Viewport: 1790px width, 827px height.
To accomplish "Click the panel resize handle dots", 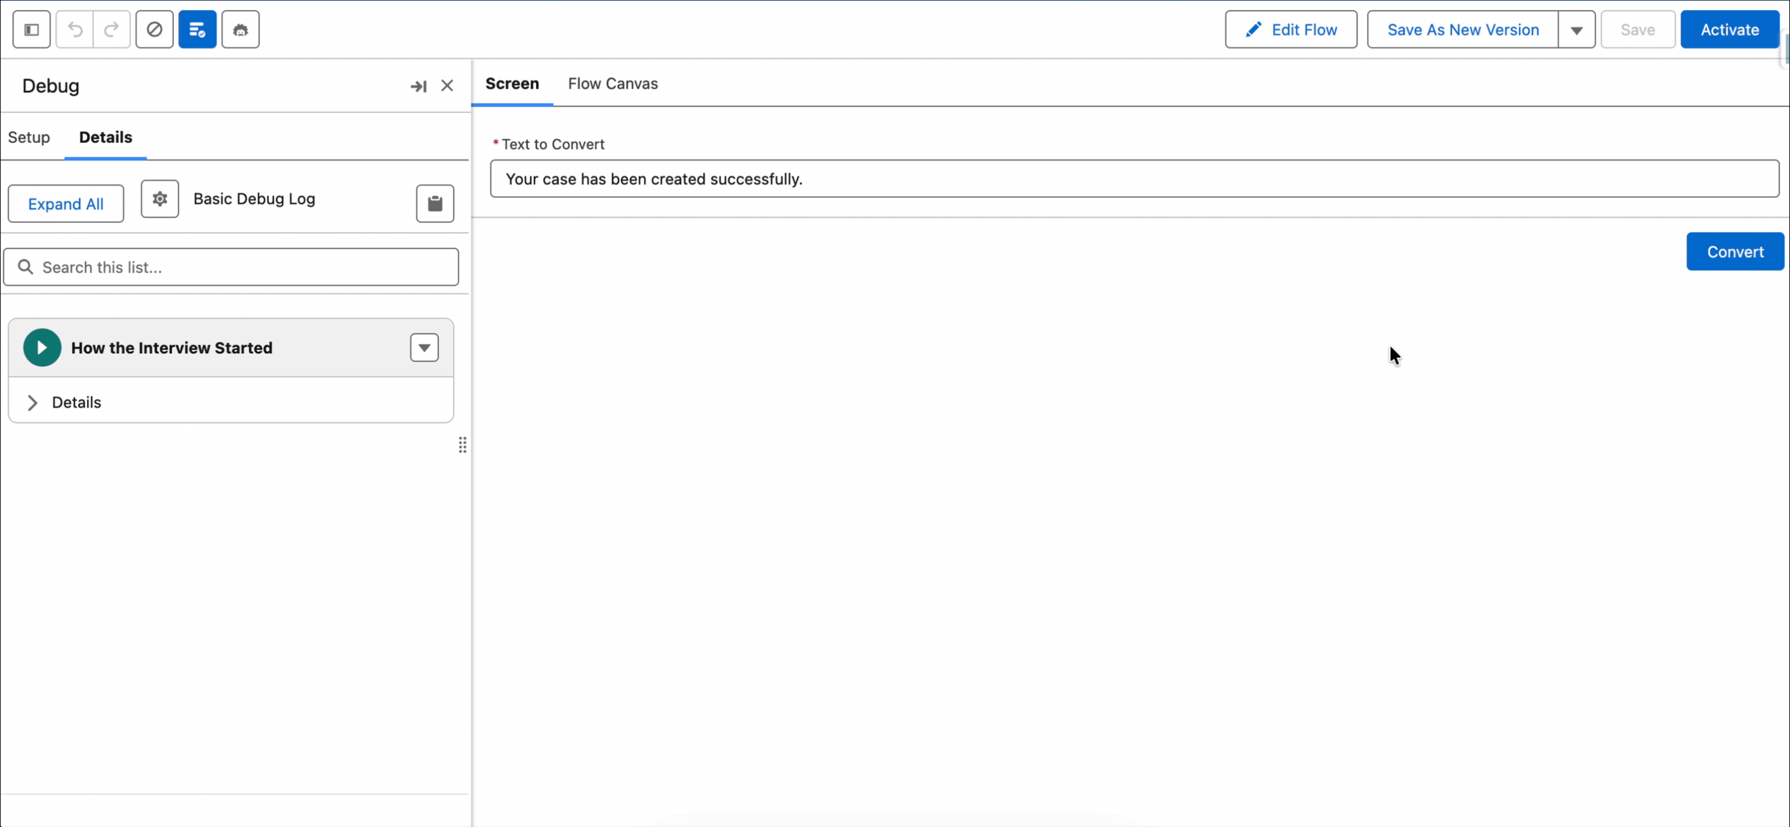I will click(x=463, y=445).
